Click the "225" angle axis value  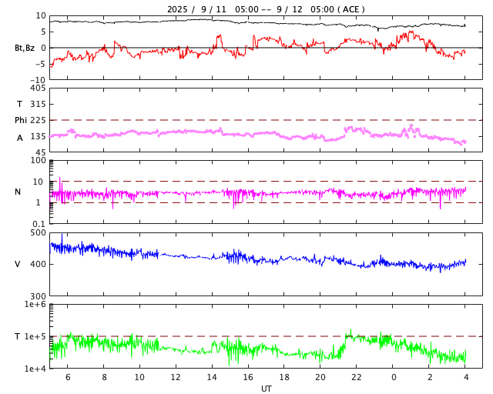[38, 120]
